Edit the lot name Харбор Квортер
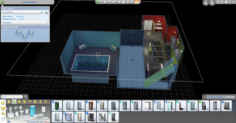 [29, 2]
